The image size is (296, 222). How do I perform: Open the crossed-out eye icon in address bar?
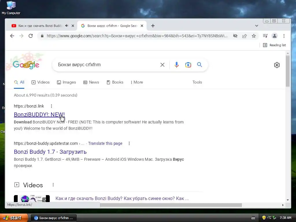235,36
